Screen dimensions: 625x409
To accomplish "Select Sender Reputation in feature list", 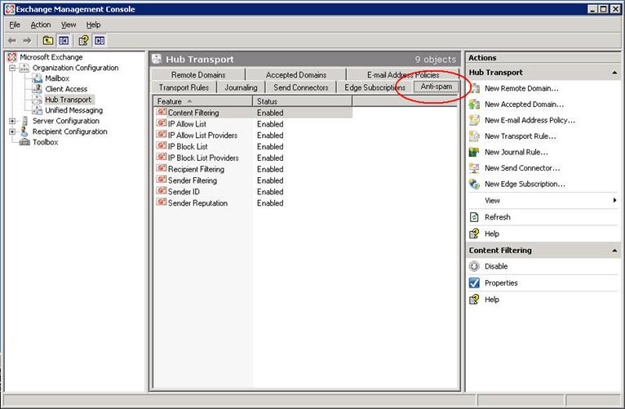I will [197, 203].
